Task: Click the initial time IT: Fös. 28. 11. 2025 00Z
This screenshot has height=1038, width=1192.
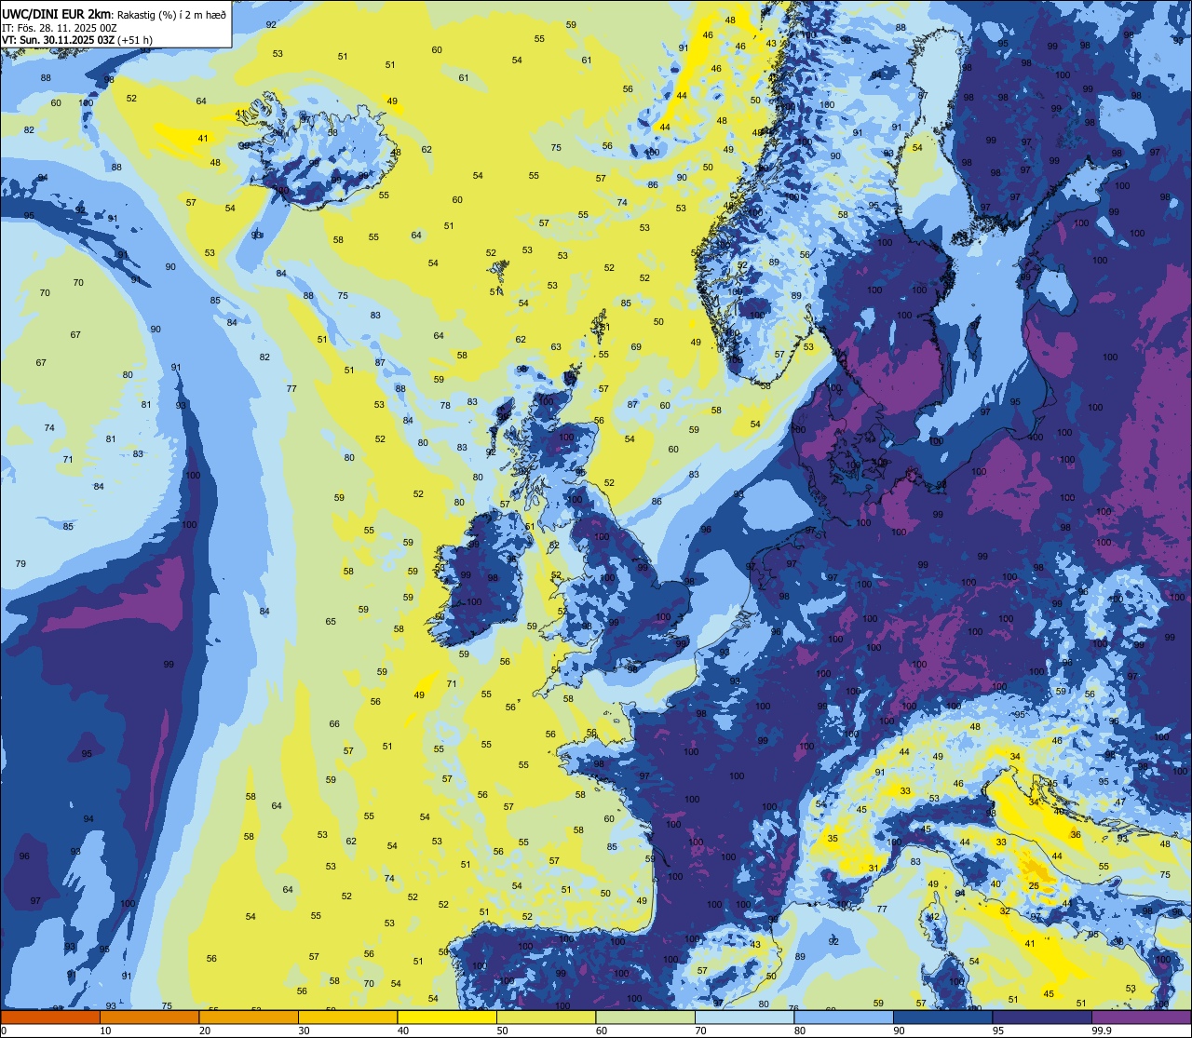Action: (60, 28)
